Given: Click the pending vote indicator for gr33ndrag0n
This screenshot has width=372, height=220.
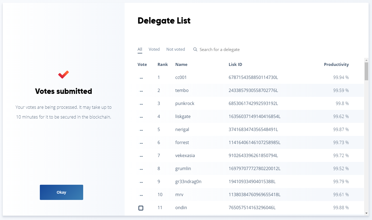Looking at the screenshot, I should click(x=141, y=182).
